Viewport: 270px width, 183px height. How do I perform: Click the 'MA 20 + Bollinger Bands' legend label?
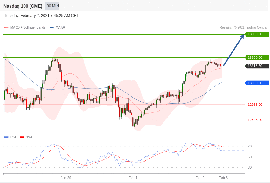coord(28,27)
